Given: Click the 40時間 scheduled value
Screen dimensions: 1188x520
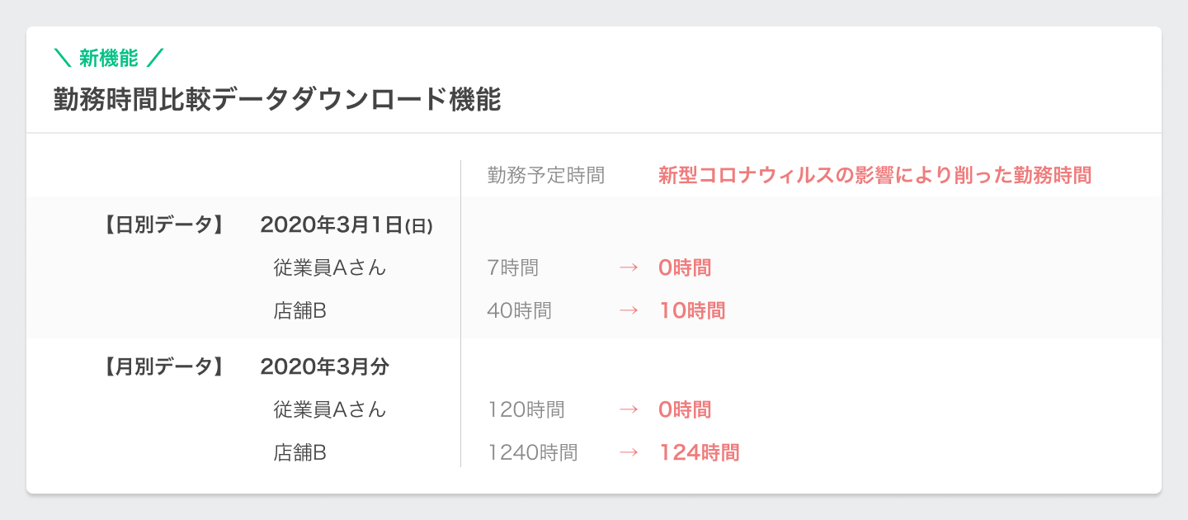Looking at the screenshot, I should 520,310.
